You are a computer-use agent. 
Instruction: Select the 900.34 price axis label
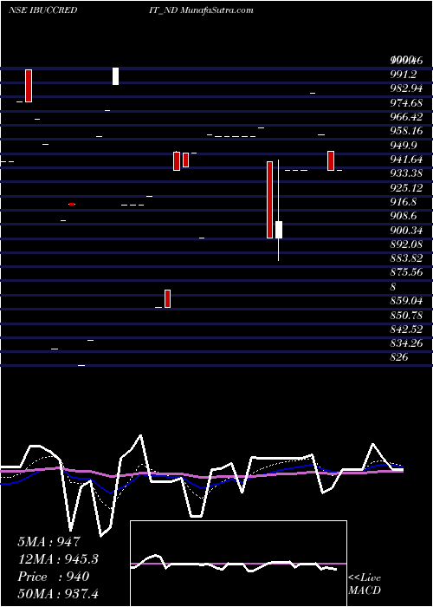point(406,231)
